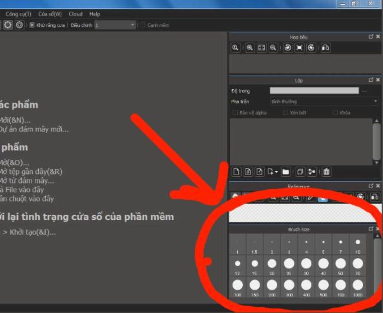Click Khởi tạo(&I)... reset link

click(x=33, y=232)
